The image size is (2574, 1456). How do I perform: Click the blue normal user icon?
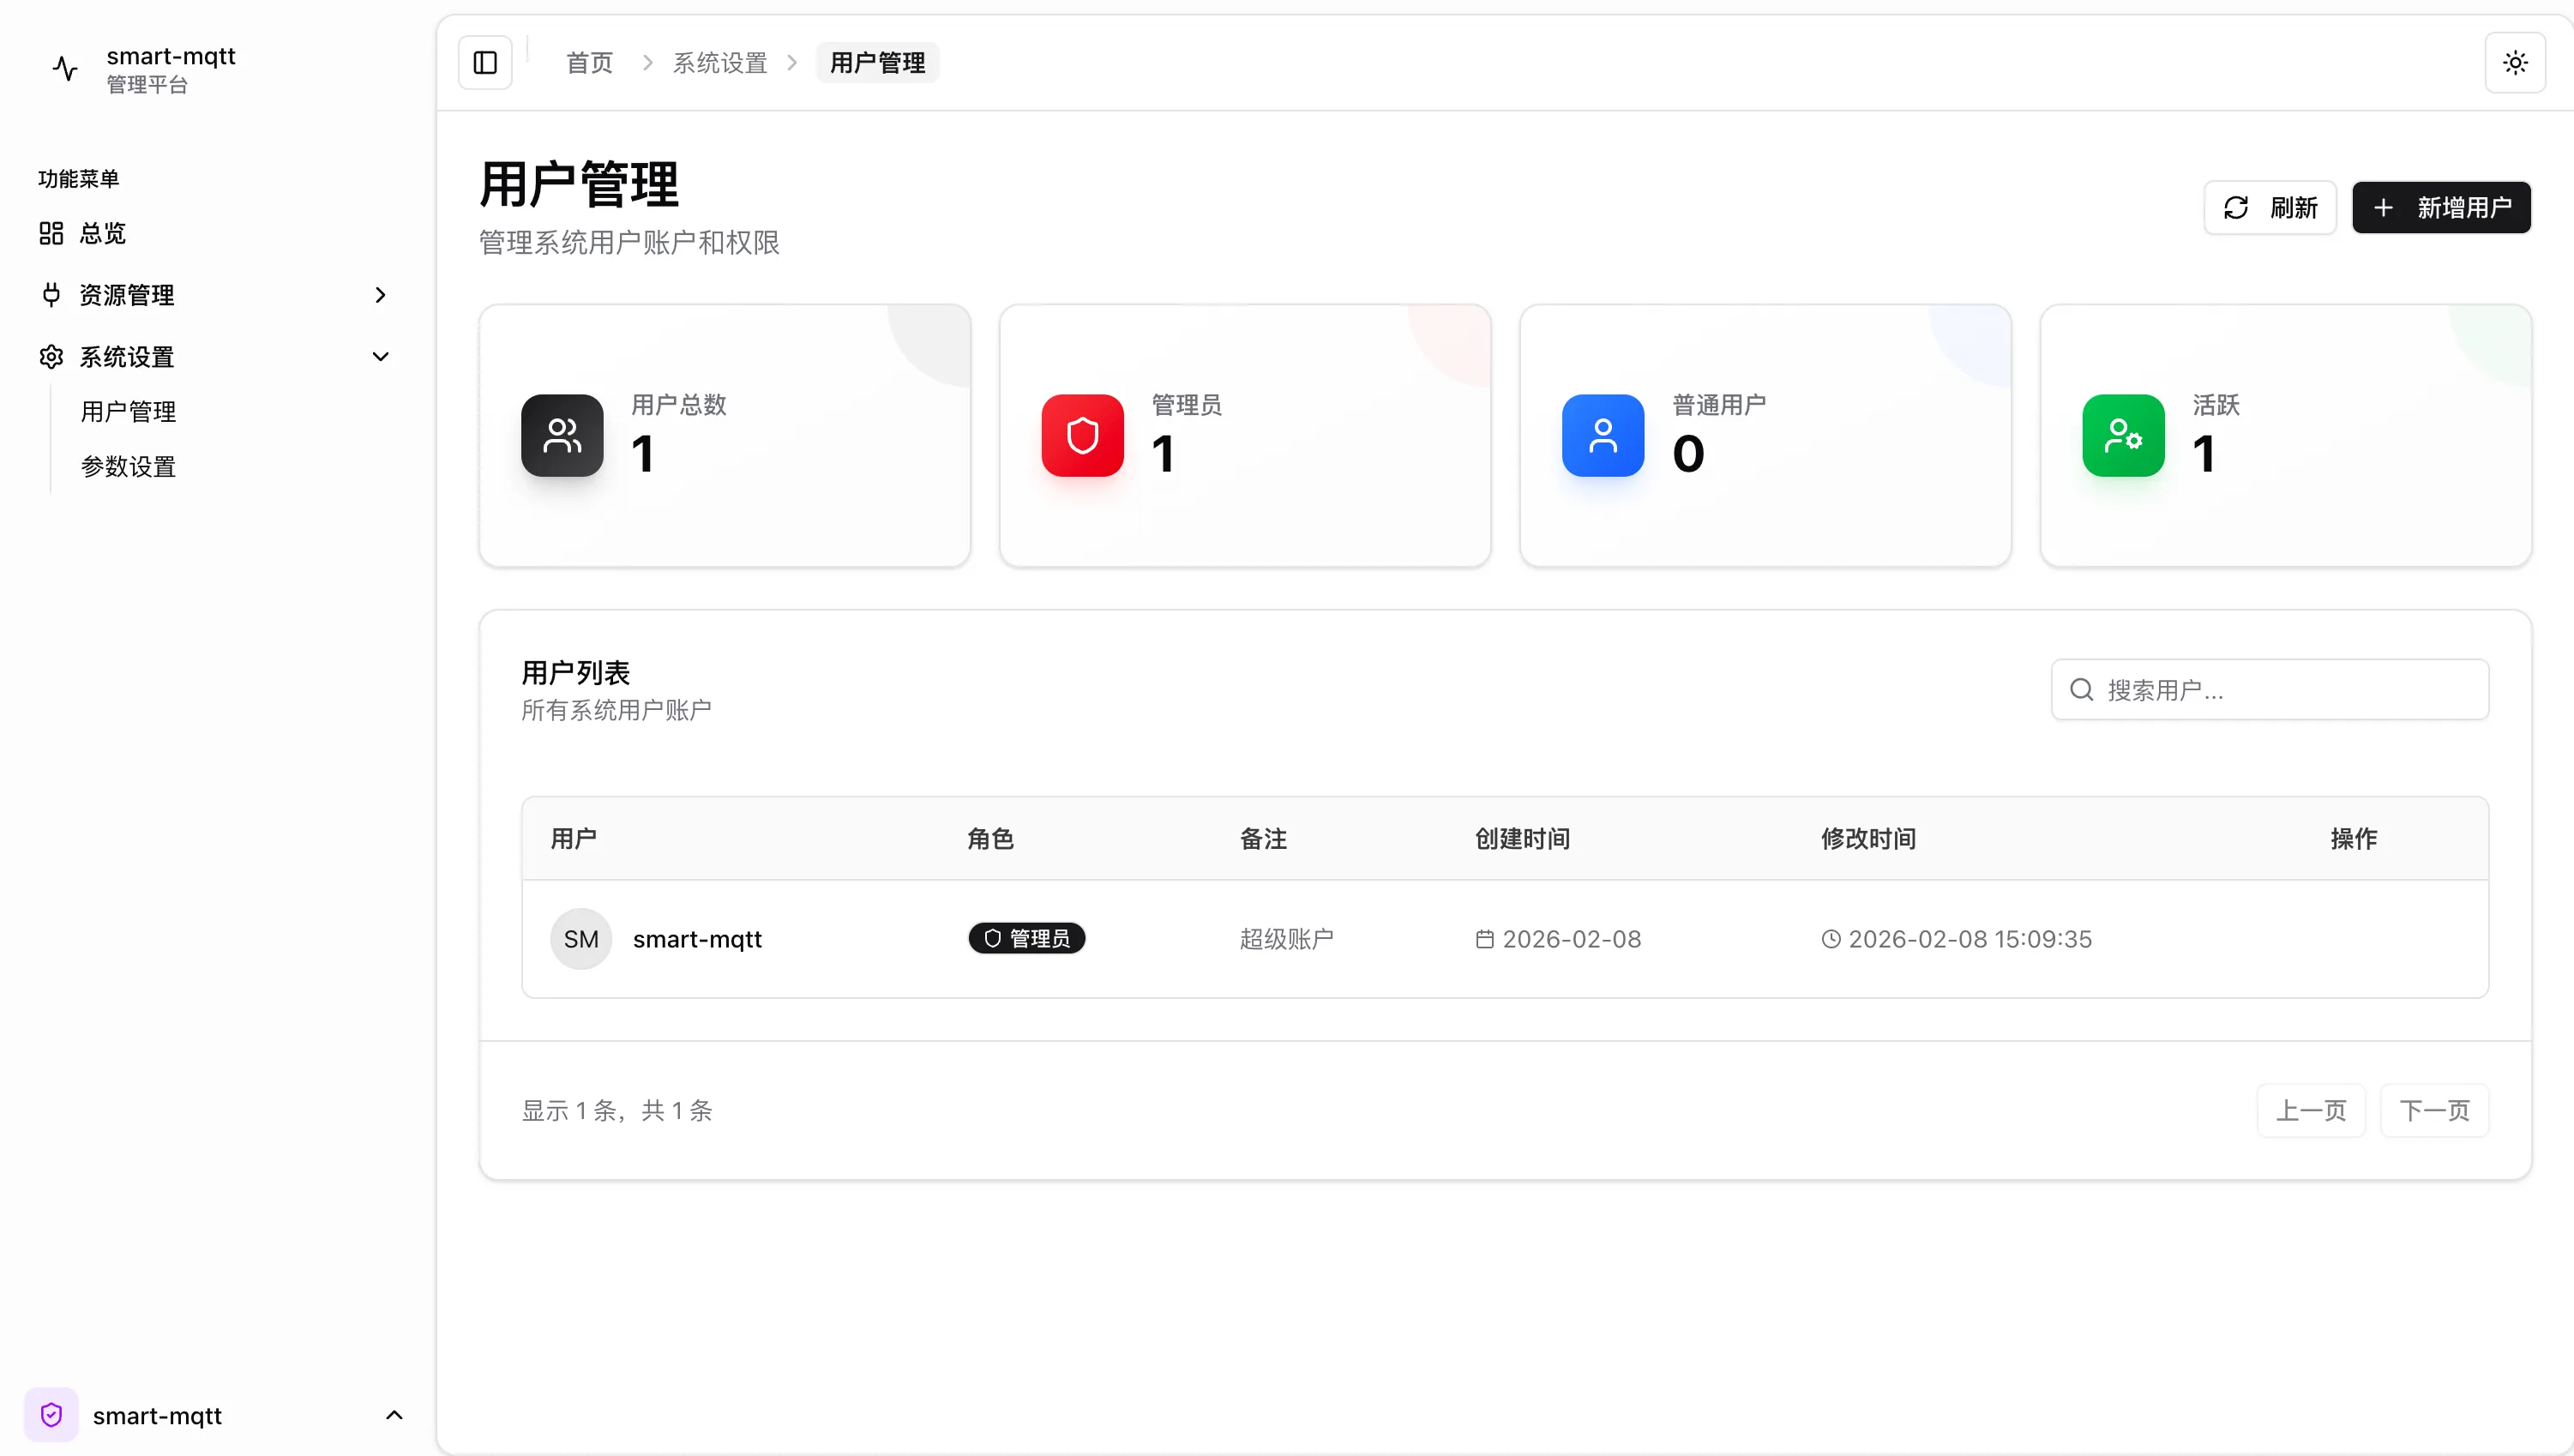[1603, 436]
